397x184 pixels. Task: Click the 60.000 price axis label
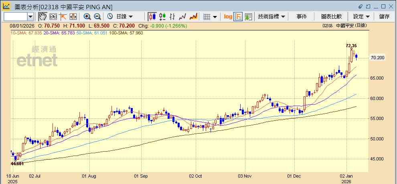pos(377,98)
